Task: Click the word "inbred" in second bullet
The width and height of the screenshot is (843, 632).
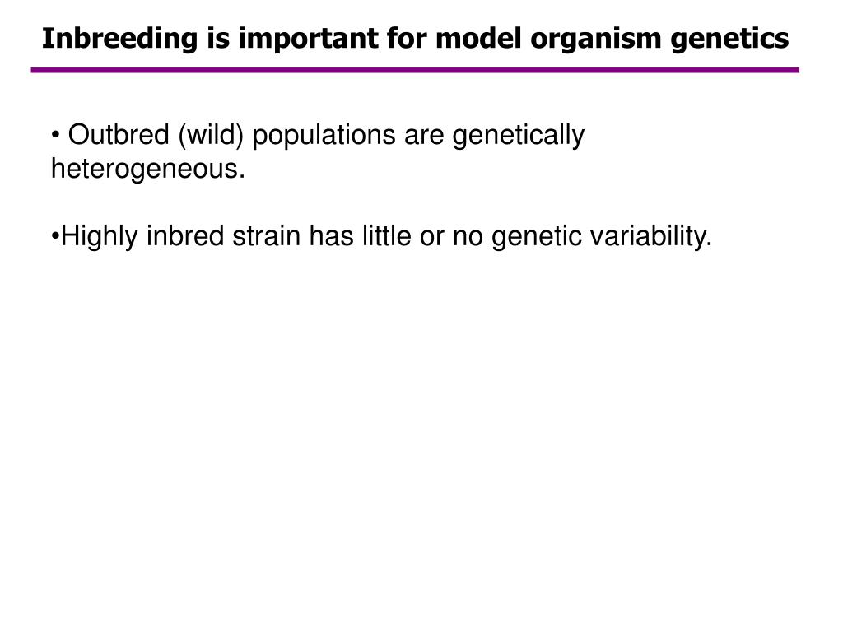Action: [x=185, y=236]
